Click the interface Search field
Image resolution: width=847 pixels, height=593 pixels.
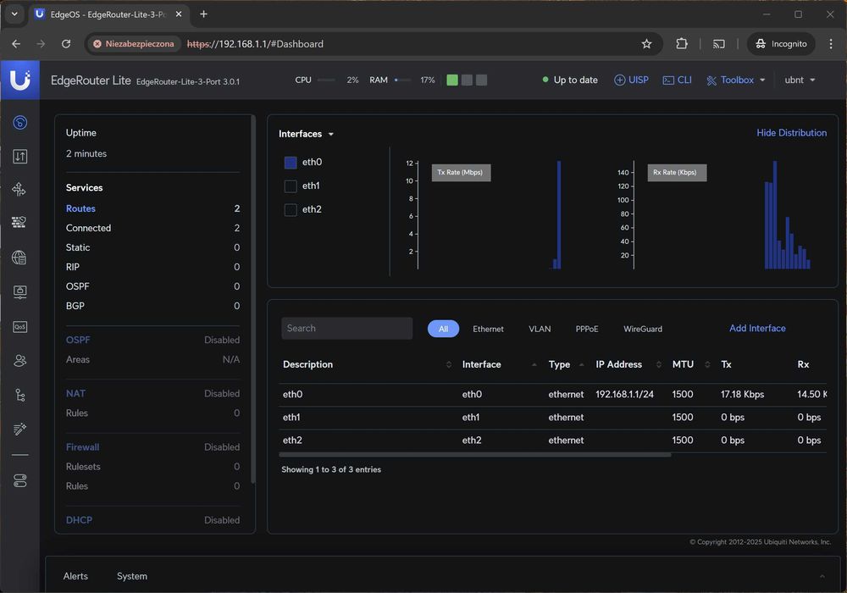pos(346,329)
